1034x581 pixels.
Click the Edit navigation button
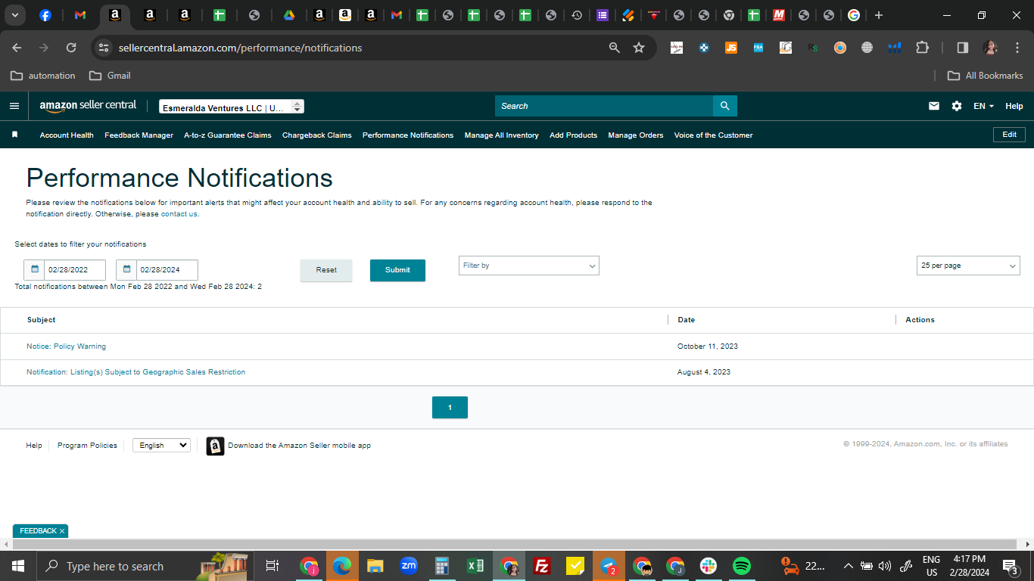click(1009, 135)
